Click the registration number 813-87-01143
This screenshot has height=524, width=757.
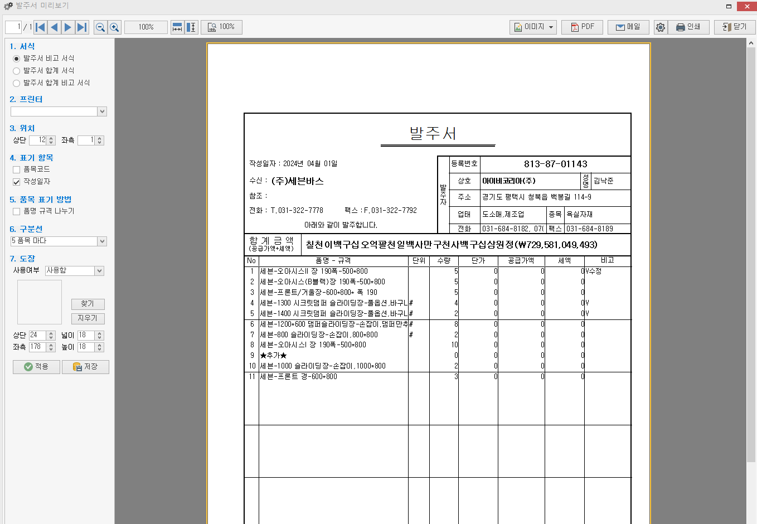tap(555, 164)
